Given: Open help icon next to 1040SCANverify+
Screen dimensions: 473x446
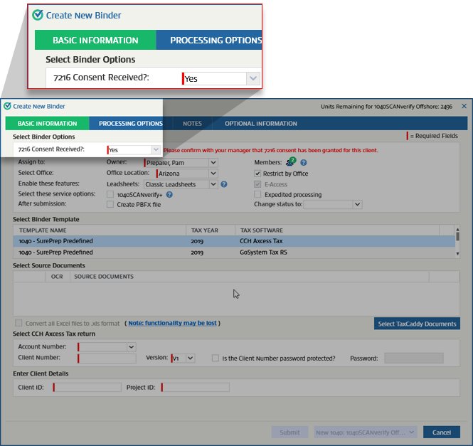Looking at the screenshot, I should point(169,195).
